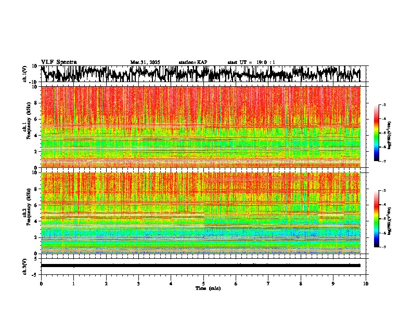Click the "8" kHz tick of ch.1 spectrogram
This screenshot has height=318, width=412.
37,103
